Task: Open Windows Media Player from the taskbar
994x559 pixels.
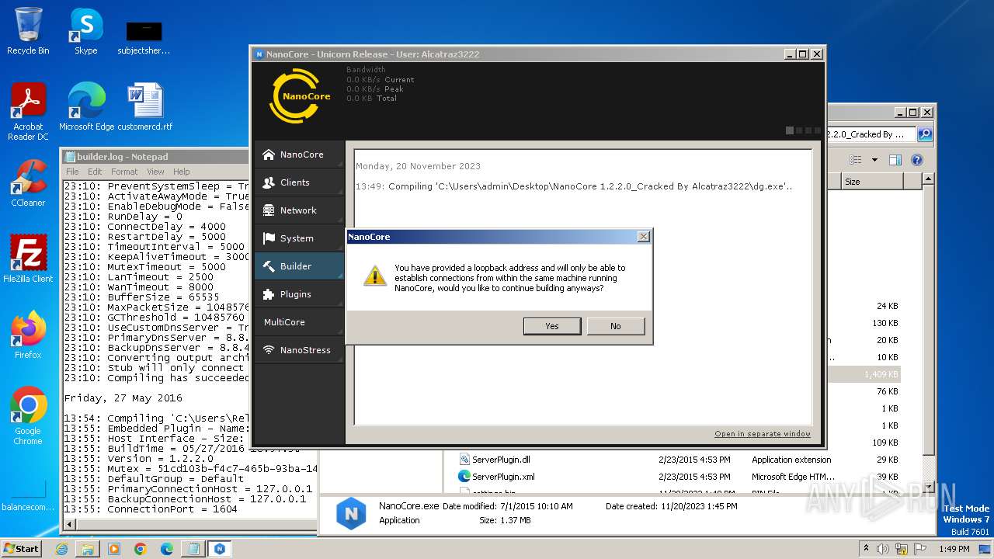Action: pos(114,549)
